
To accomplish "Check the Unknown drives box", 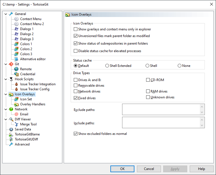I will [148, 97].
